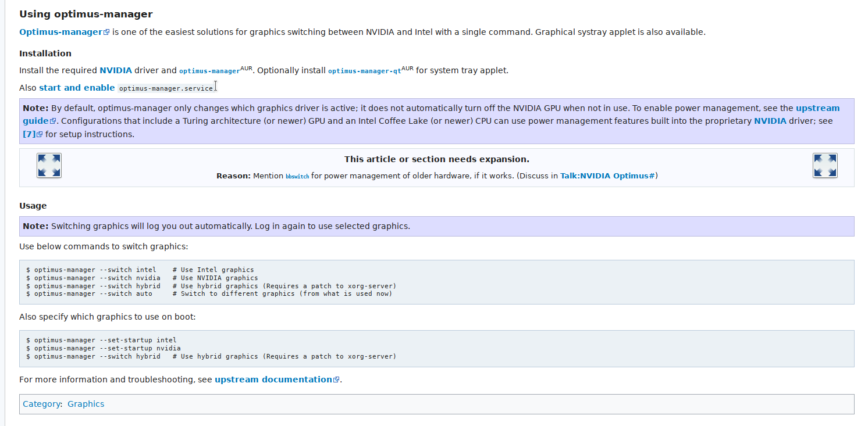This screenshot has height=426, width=861.
Task: Click the Installation subheading
Action: [45, 53]
